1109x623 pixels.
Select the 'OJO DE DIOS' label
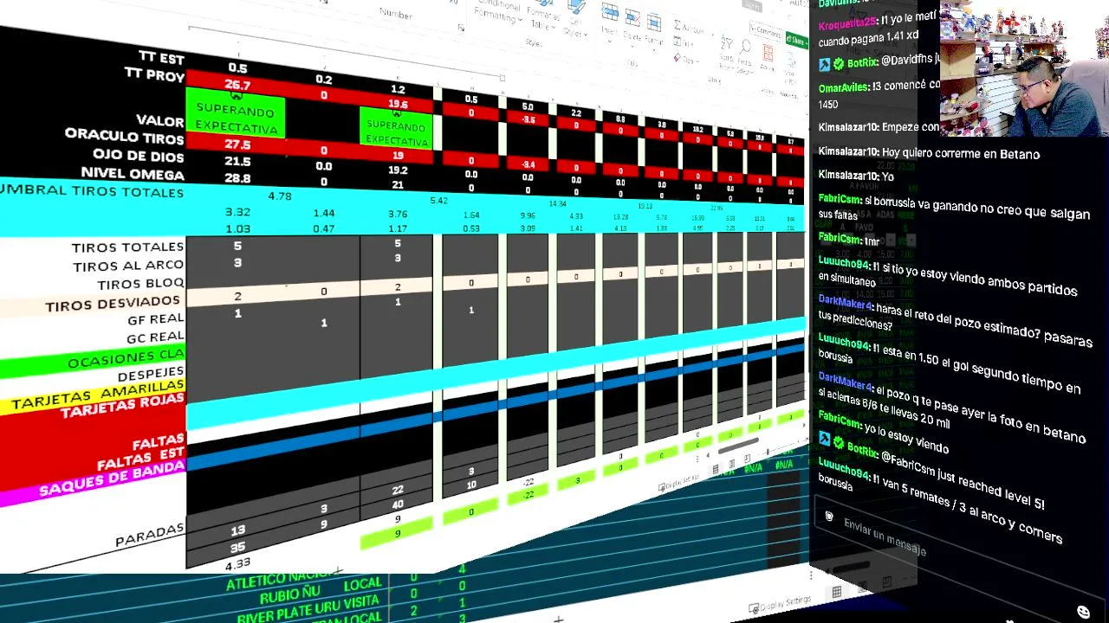(x=139, y=156)
